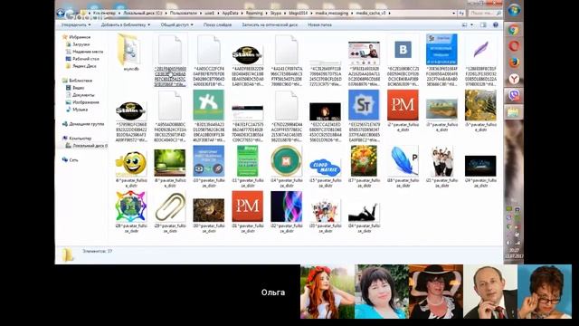Change view with the view icon

tap(465, 24)
